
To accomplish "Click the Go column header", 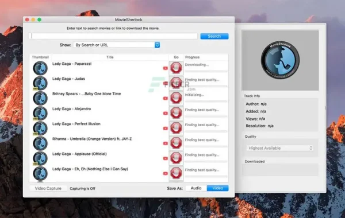I will pyautogui.click(x=176, y=57).
